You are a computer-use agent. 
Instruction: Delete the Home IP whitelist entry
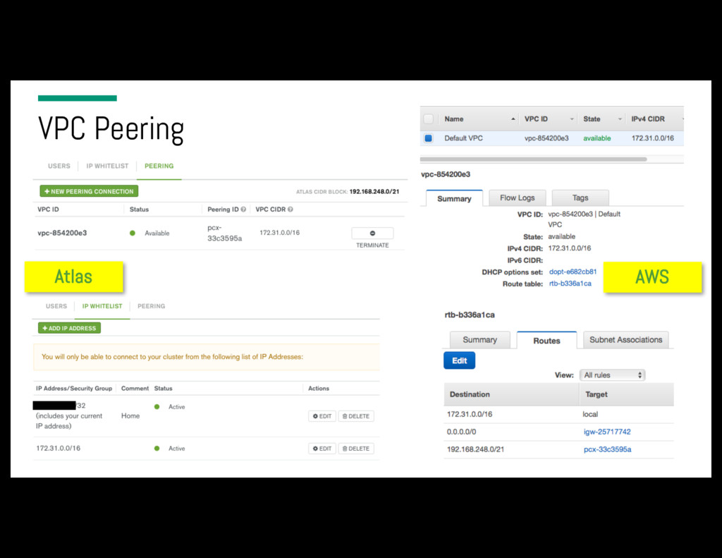tap(356, 416)
